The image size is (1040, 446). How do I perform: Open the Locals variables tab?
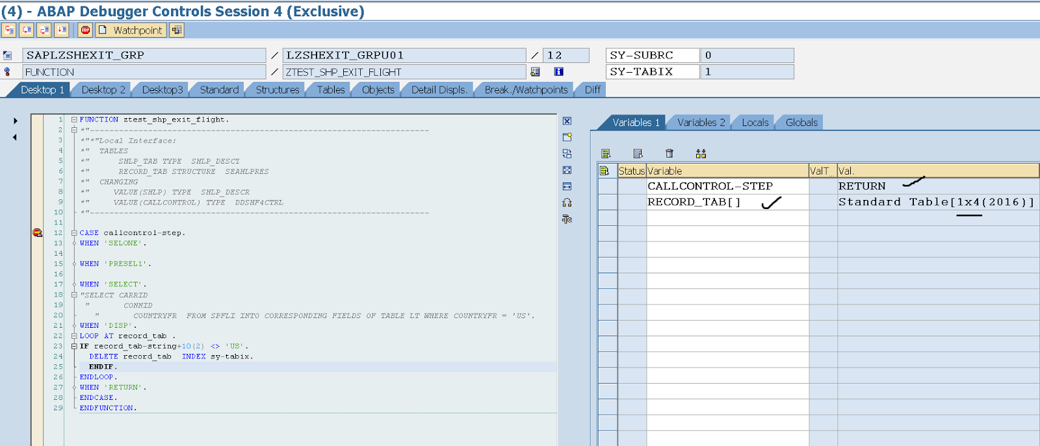(x=755, y=122)
